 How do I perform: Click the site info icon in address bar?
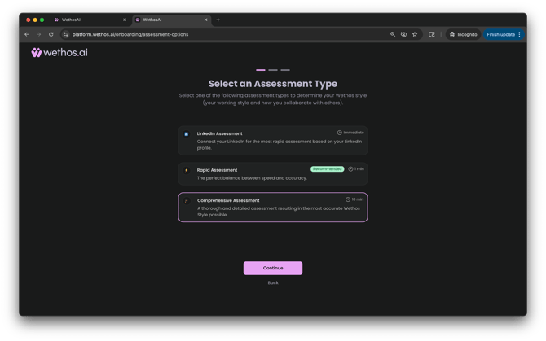[x=65, y=34]
